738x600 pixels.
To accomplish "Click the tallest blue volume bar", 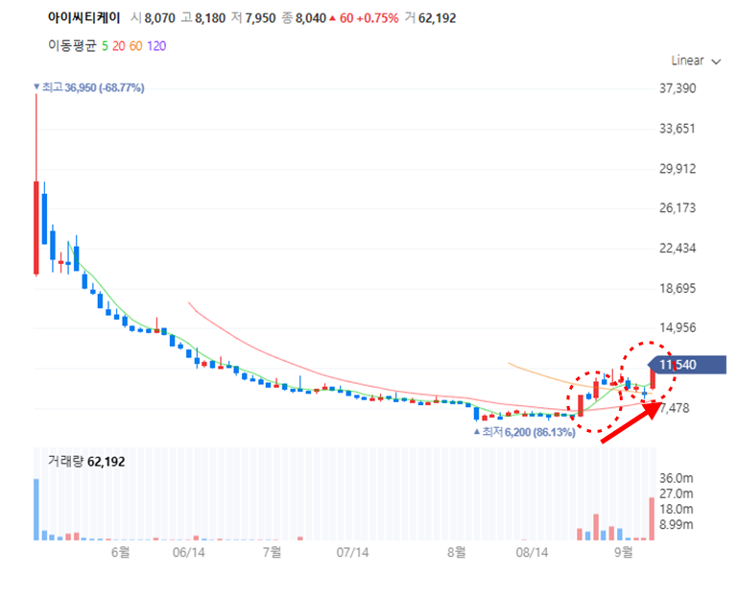I will coord(36,510).
